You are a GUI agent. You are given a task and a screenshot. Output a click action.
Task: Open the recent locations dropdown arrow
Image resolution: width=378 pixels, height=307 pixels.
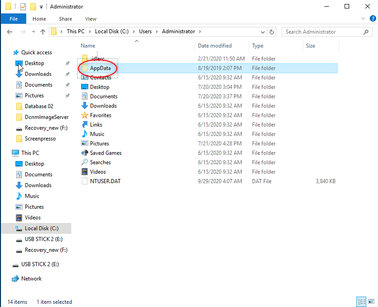(33, 32)
